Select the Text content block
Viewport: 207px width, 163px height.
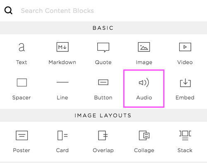tap(22, 54)
